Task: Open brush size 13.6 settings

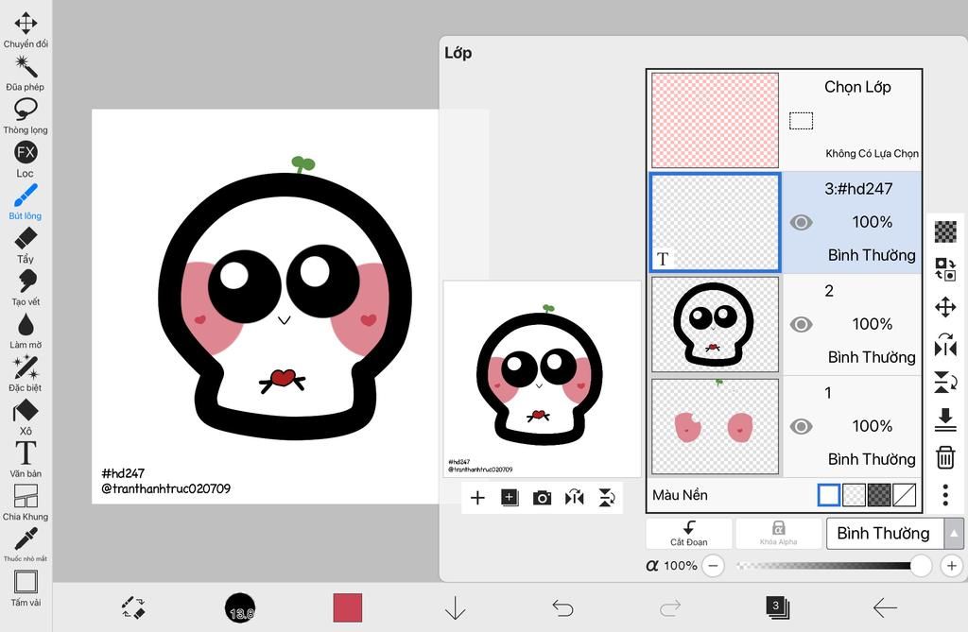Action: [240, 608]
